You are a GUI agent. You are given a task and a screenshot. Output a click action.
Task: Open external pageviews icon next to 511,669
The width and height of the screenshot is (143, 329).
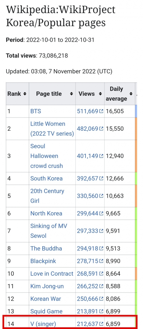[x=101, y=111]
